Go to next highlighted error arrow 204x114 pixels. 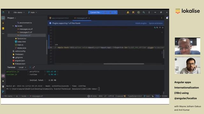(163, 28)
